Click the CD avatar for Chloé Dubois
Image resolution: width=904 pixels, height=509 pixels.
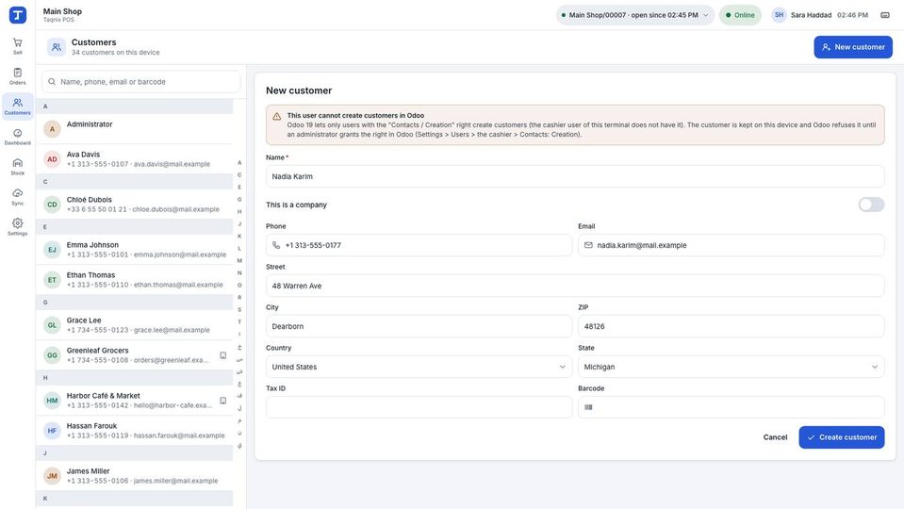pyautogui.click(x=53, y=204)
